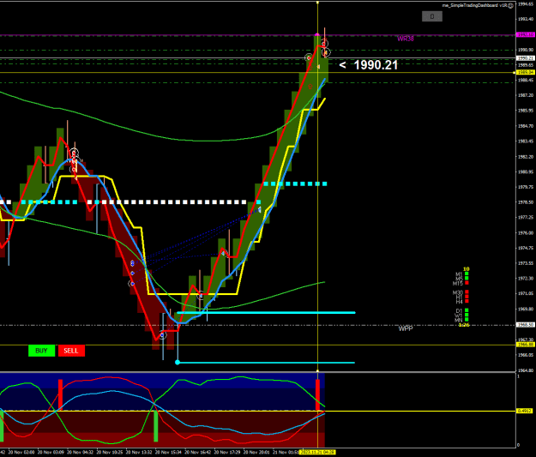
Task: Click the green W1 timeframe square
Action: pyautogui.click(x=467, y=315)
